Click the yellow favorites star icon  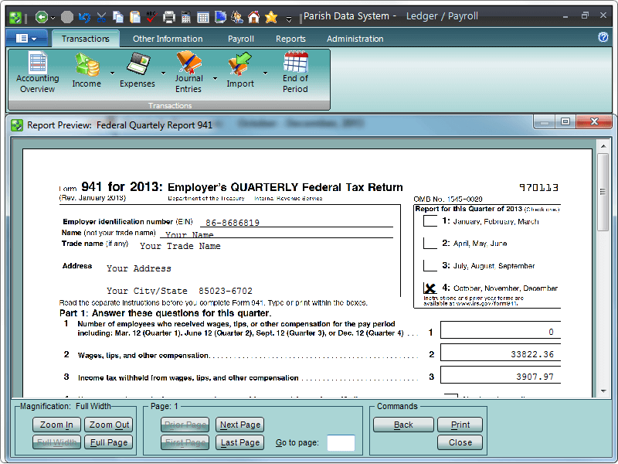(271, 17)
